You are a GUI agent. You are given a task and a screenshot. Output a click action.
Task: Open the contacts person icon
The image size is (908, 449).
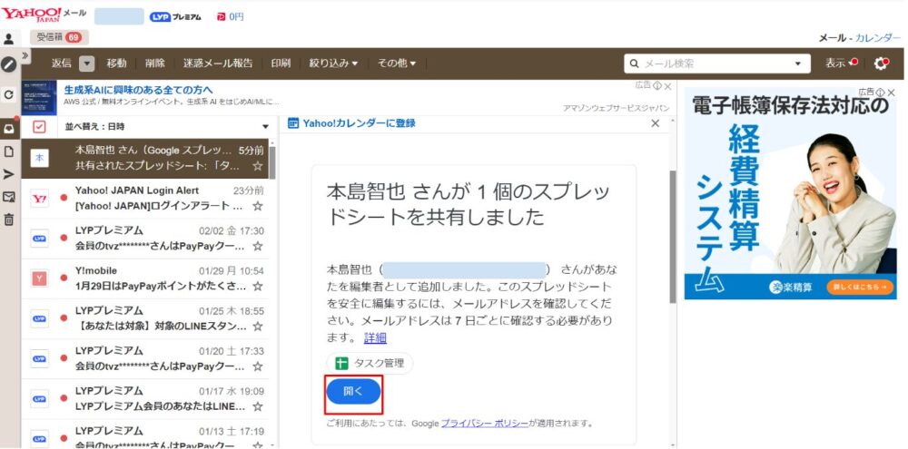[x=9, y=39]
